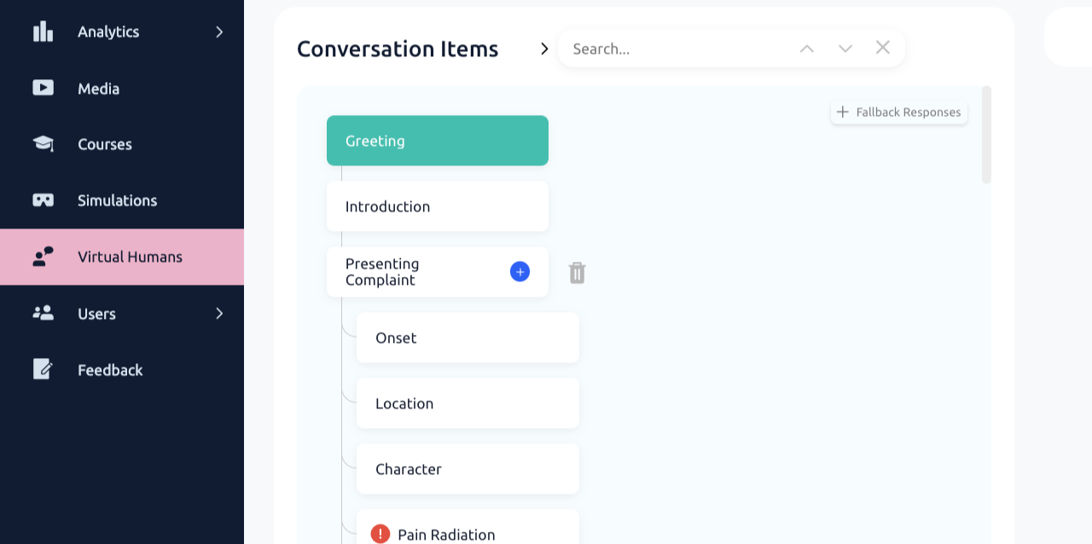Click the Courses graduation cap icon

(43, 143)
